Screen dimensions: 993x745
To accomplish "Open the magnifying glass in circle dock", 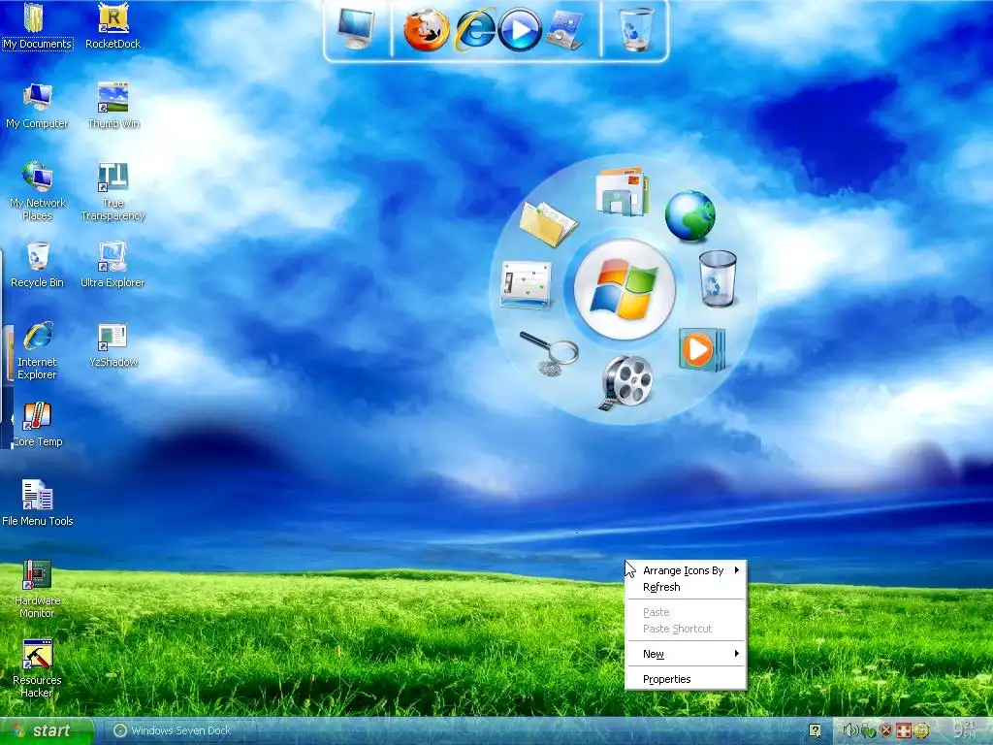I will click(550, 352).
